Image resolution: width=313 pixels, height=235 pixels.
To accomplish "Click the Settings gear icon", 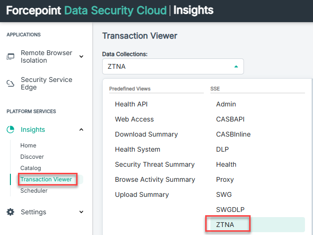I will click(10, 212).
